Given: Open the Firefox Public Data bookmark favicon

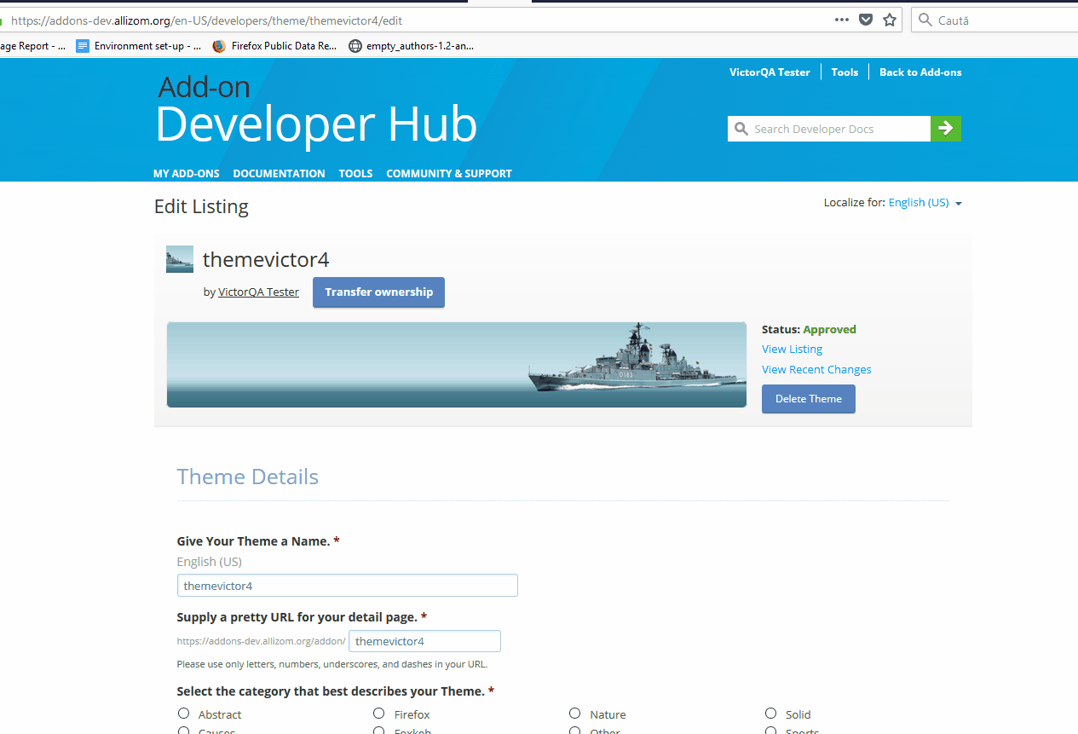Looking at the screenshot, I should pos(218,46).
